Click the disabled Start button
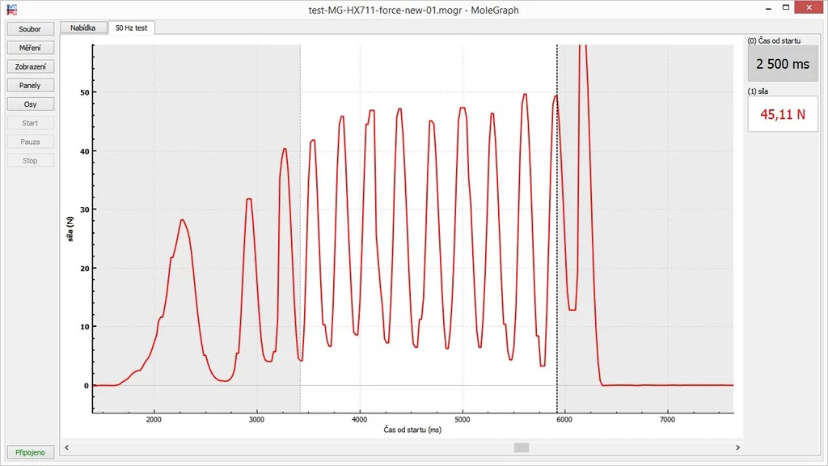Image resolution: width=828 pixels, height=466 pixels. (30, 123)
